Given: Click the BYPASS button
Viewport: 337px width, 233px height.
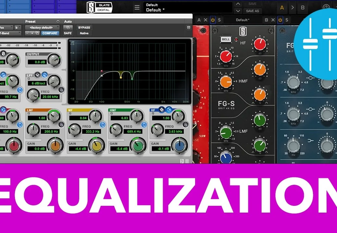Looking at the screenshot, I should pyautogui.click(x=84, y=28).
